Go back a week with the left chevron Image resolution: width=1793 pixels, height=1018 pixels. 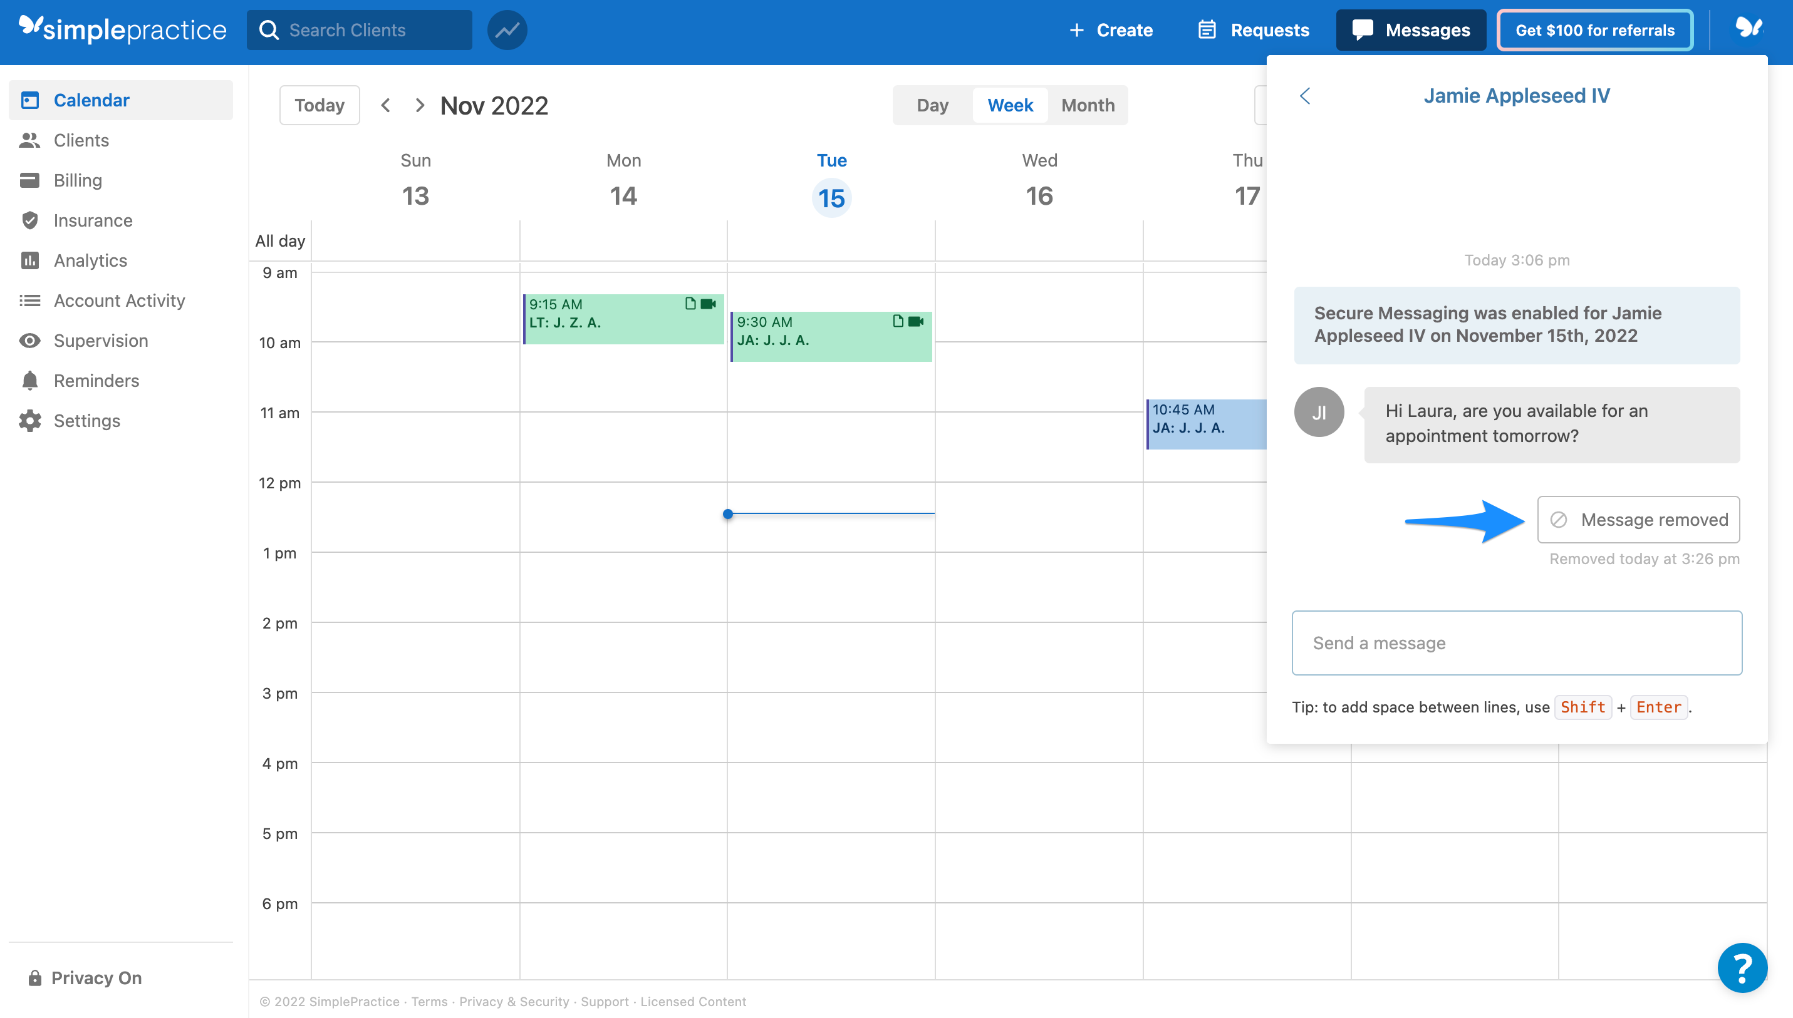385,105
